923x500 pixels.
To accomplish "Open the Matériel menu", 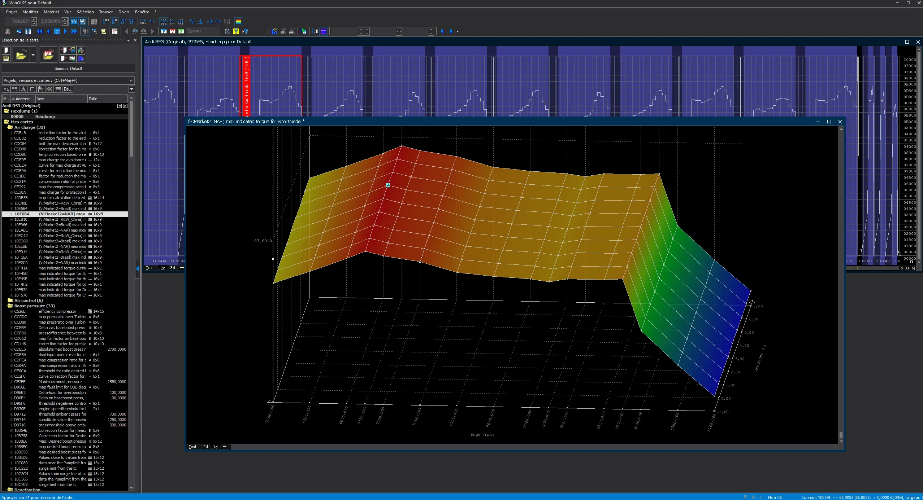I will [x=51, y=12].
